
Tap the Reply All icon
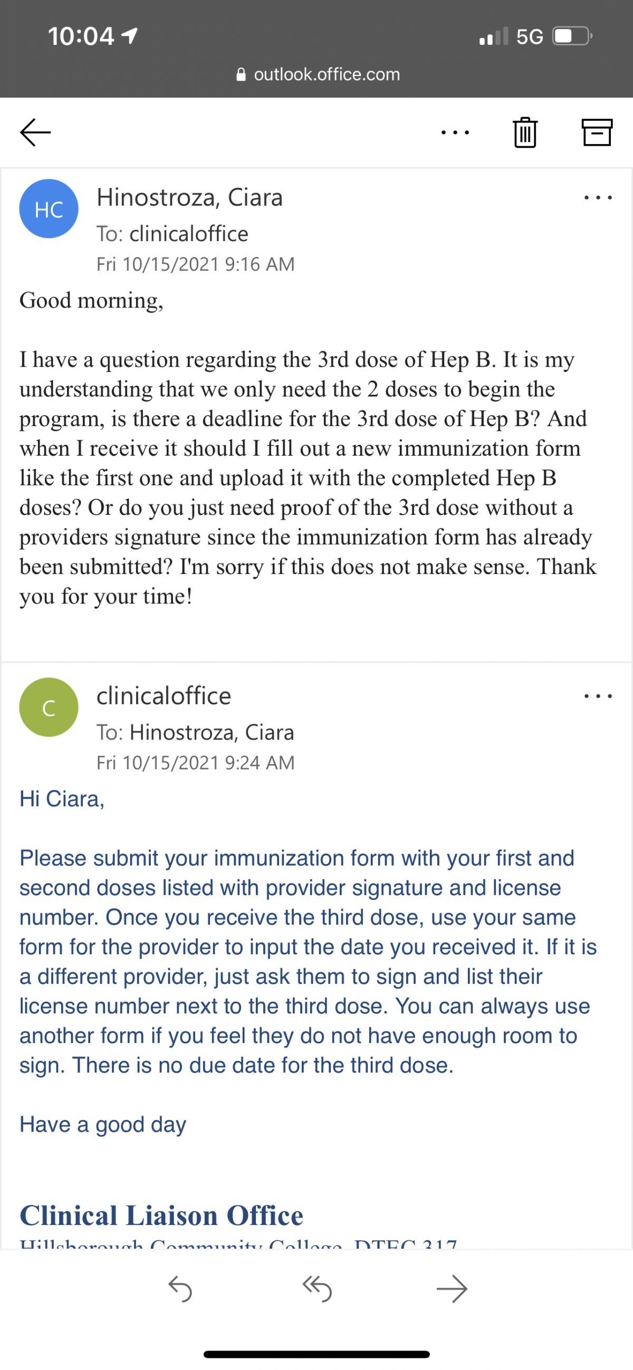click(317, 1289)
